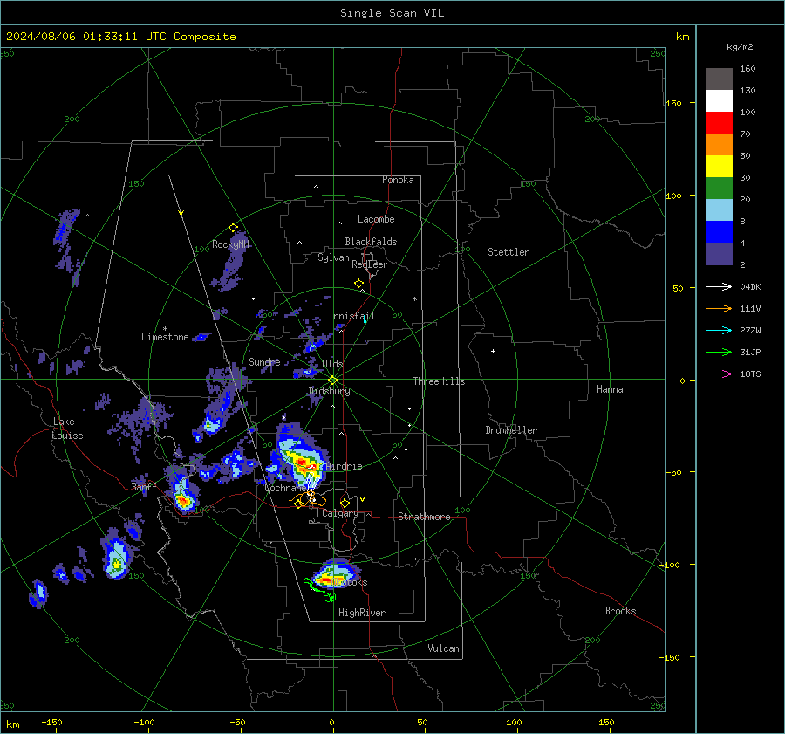Click the Banff label
The height and width of the screenshot is (734, 785).
pyautogui.click(x=144, y=487)
